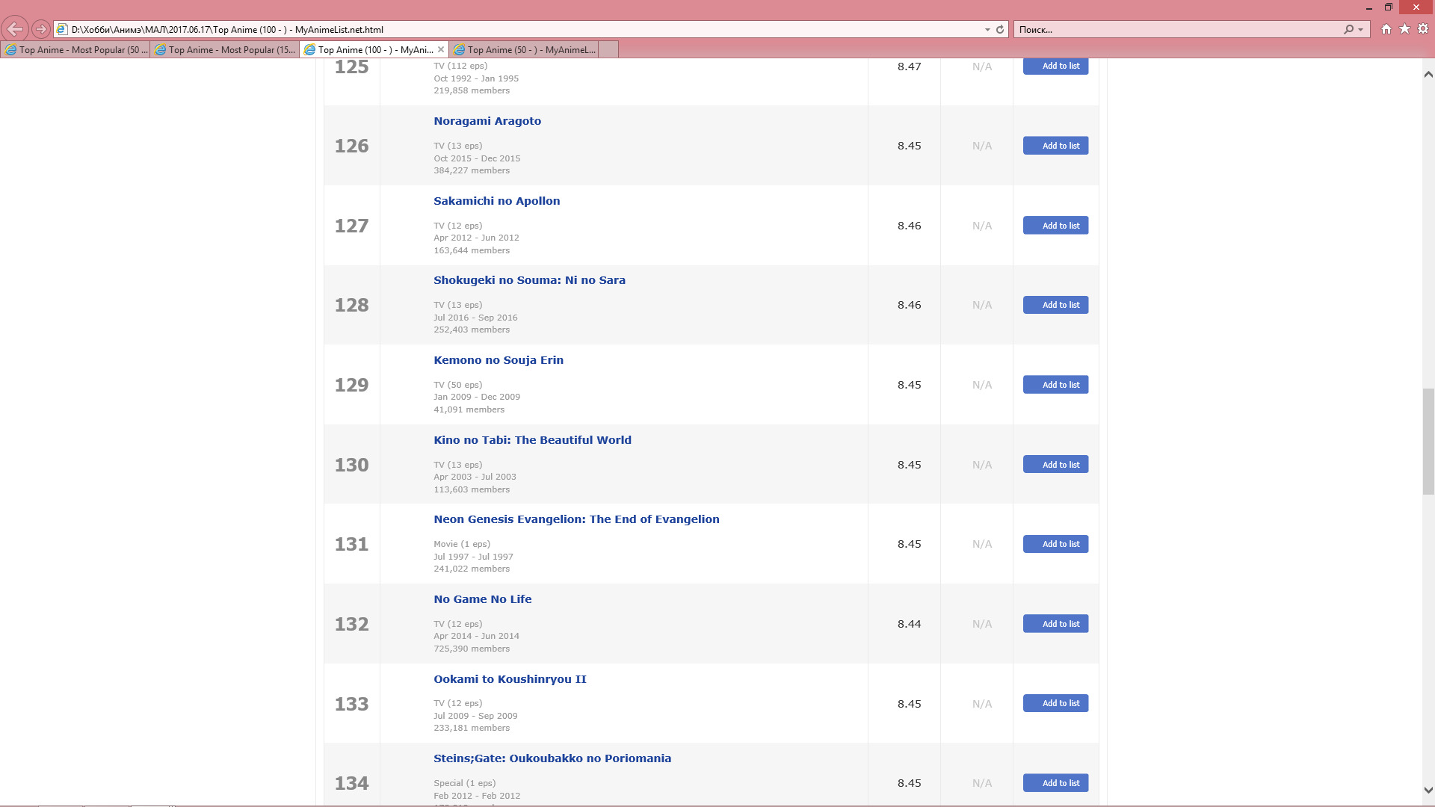
Task: Switch to the Top Anime (50 - ) tab
Action: pyautogui.click(x=523, y=49)
